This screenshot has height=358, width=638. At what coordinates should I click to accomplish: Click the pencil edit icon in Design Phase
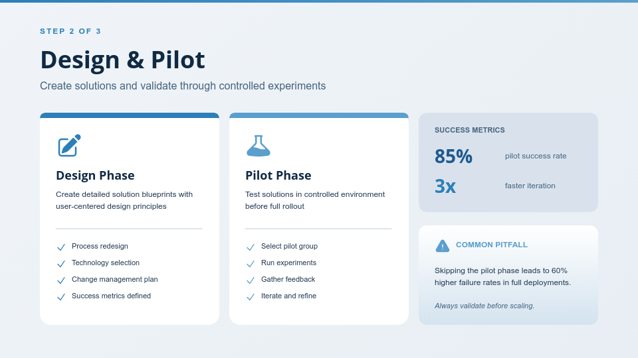(x=69, y=146)
